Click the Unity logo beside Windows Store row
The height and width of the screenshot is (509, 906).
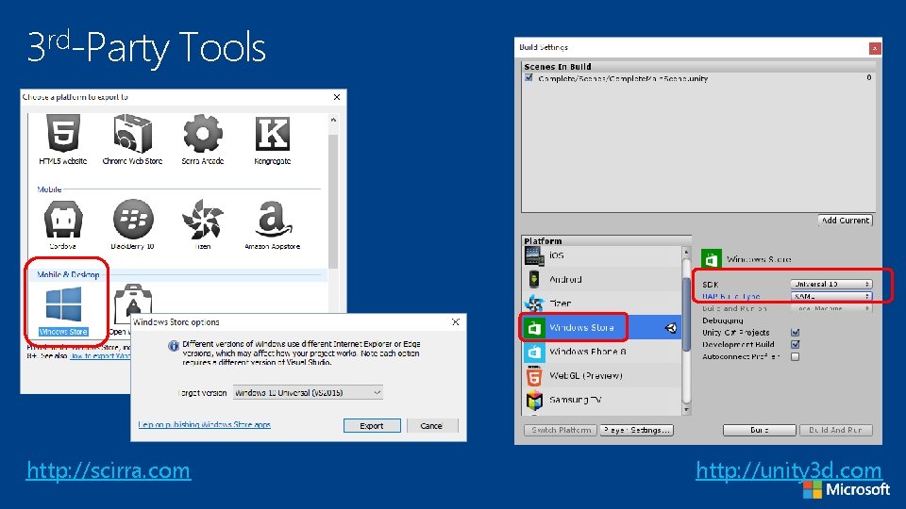click(671, 328)
